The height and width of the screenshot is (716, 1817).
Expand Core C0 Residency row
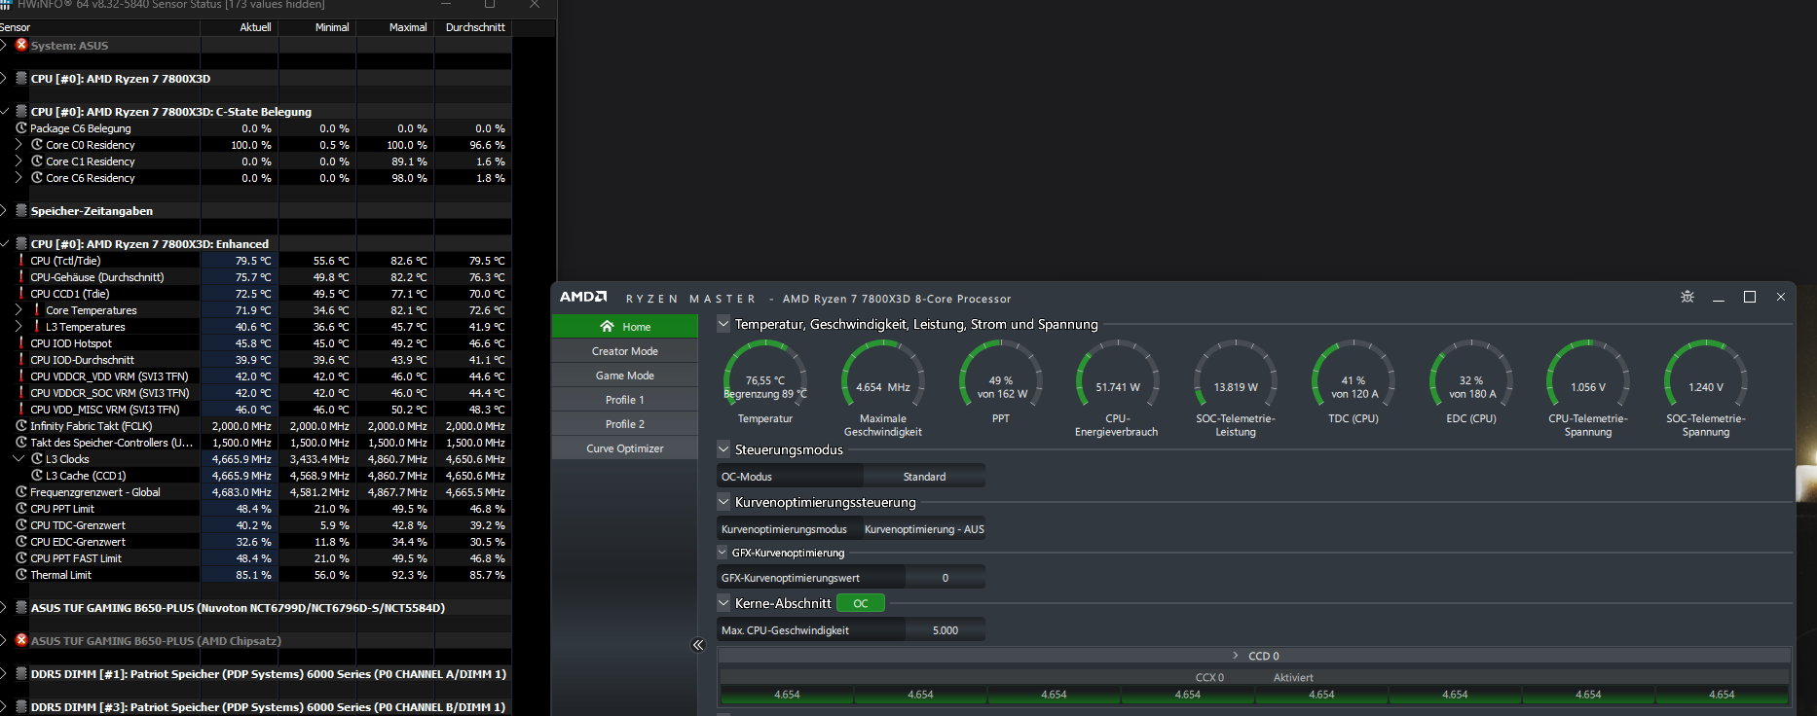(x=19, y=144)
